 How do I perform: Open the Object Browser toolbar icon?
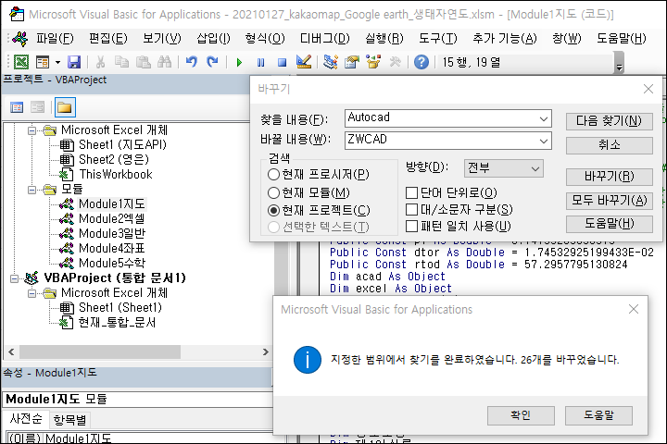point(373,62)
